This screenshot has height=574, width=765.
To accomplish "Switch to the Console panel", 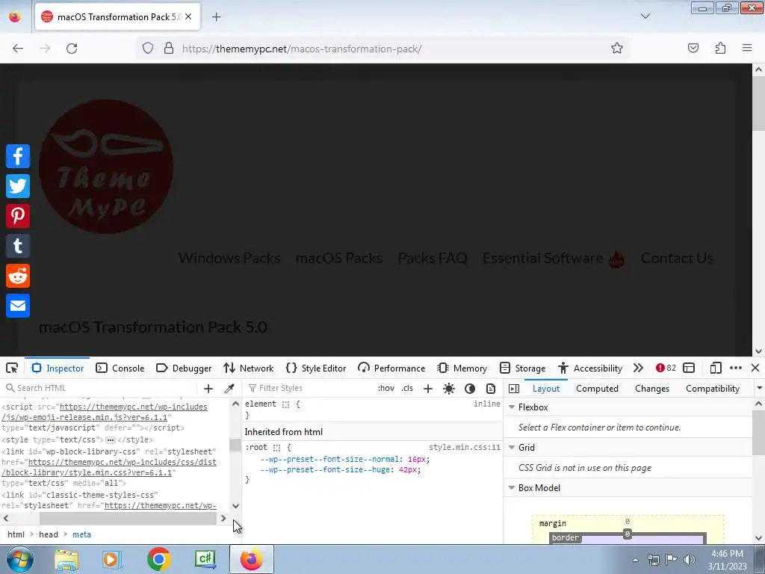I will click(120, 368).
